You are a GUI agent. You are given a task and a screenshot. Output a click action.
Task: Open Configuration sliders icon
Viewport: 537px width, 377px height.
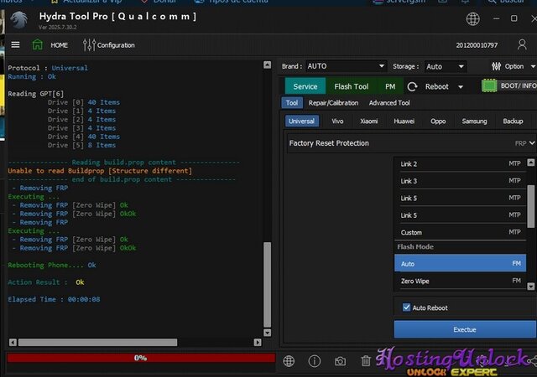point(89,44)
